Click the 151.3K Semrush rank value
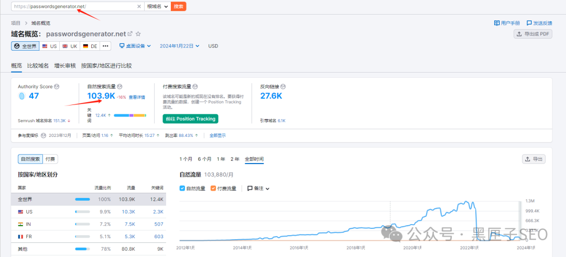Image resolution: width=566 pixels, height=257 pixels. click(59, 121)
